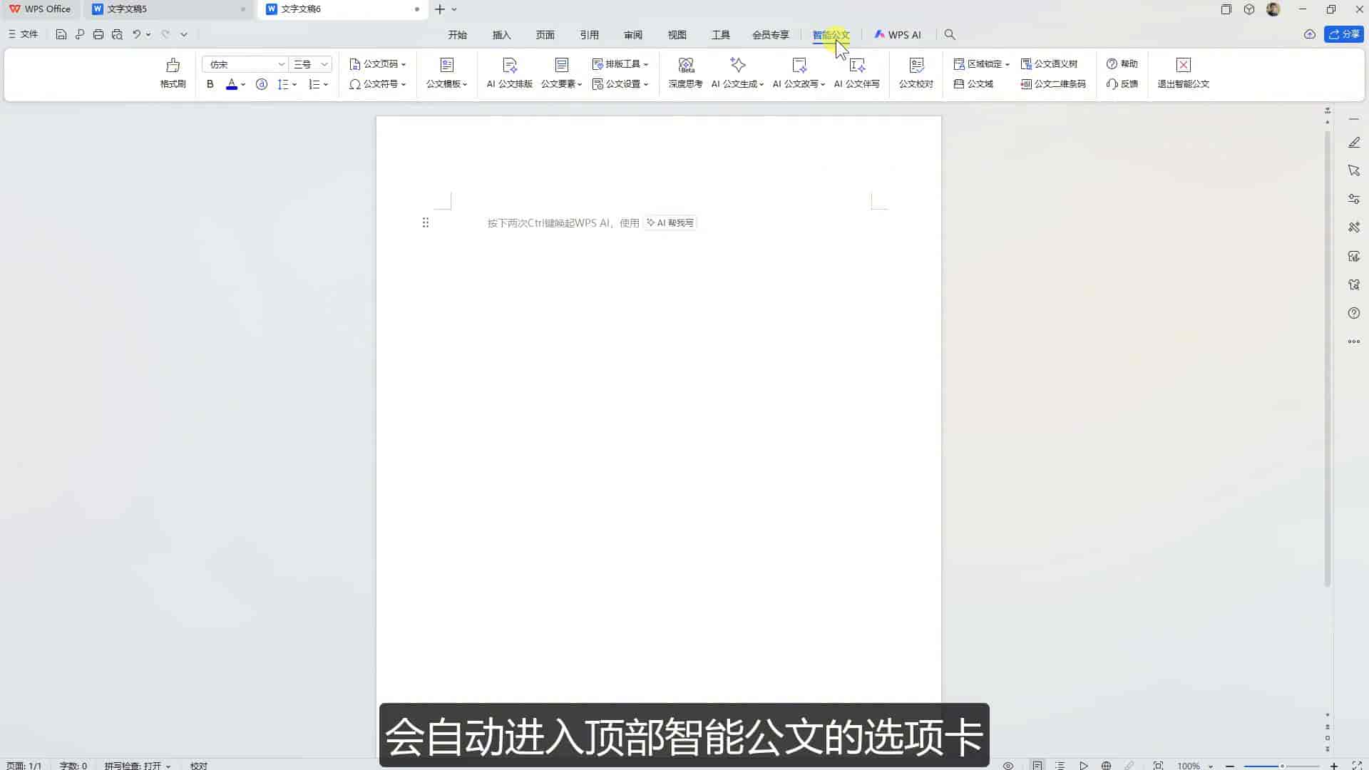Open the 工具 ribbon tab
This screenshot has width=1369, height=770.
[x=721, y=35]
